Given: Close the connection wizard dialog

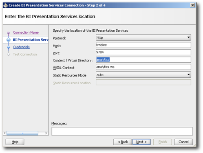Looking at the screenshot, I should 192,5.
